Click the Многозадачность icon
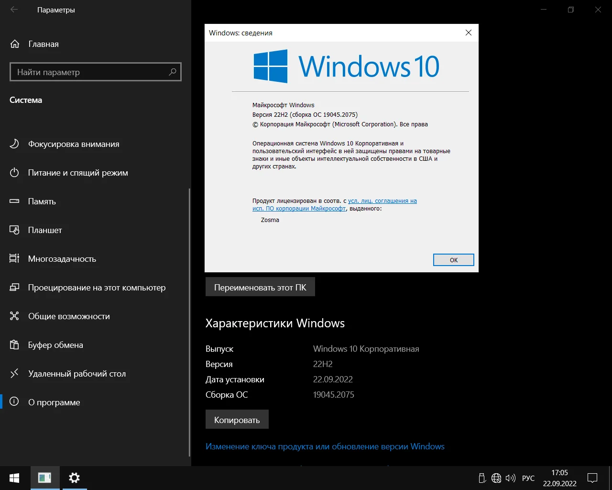Viewport: 612px width, 490px height. 14,258
